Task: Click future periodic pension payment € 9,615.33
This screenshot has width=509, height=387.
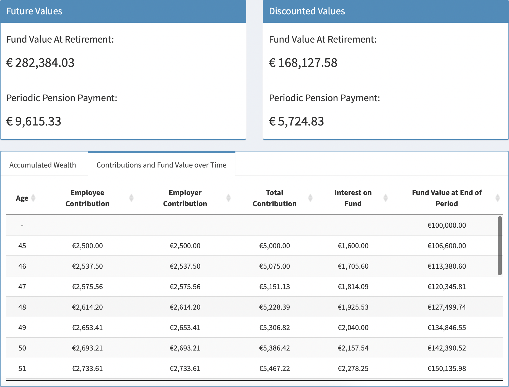Action: [x=34, y=121]
